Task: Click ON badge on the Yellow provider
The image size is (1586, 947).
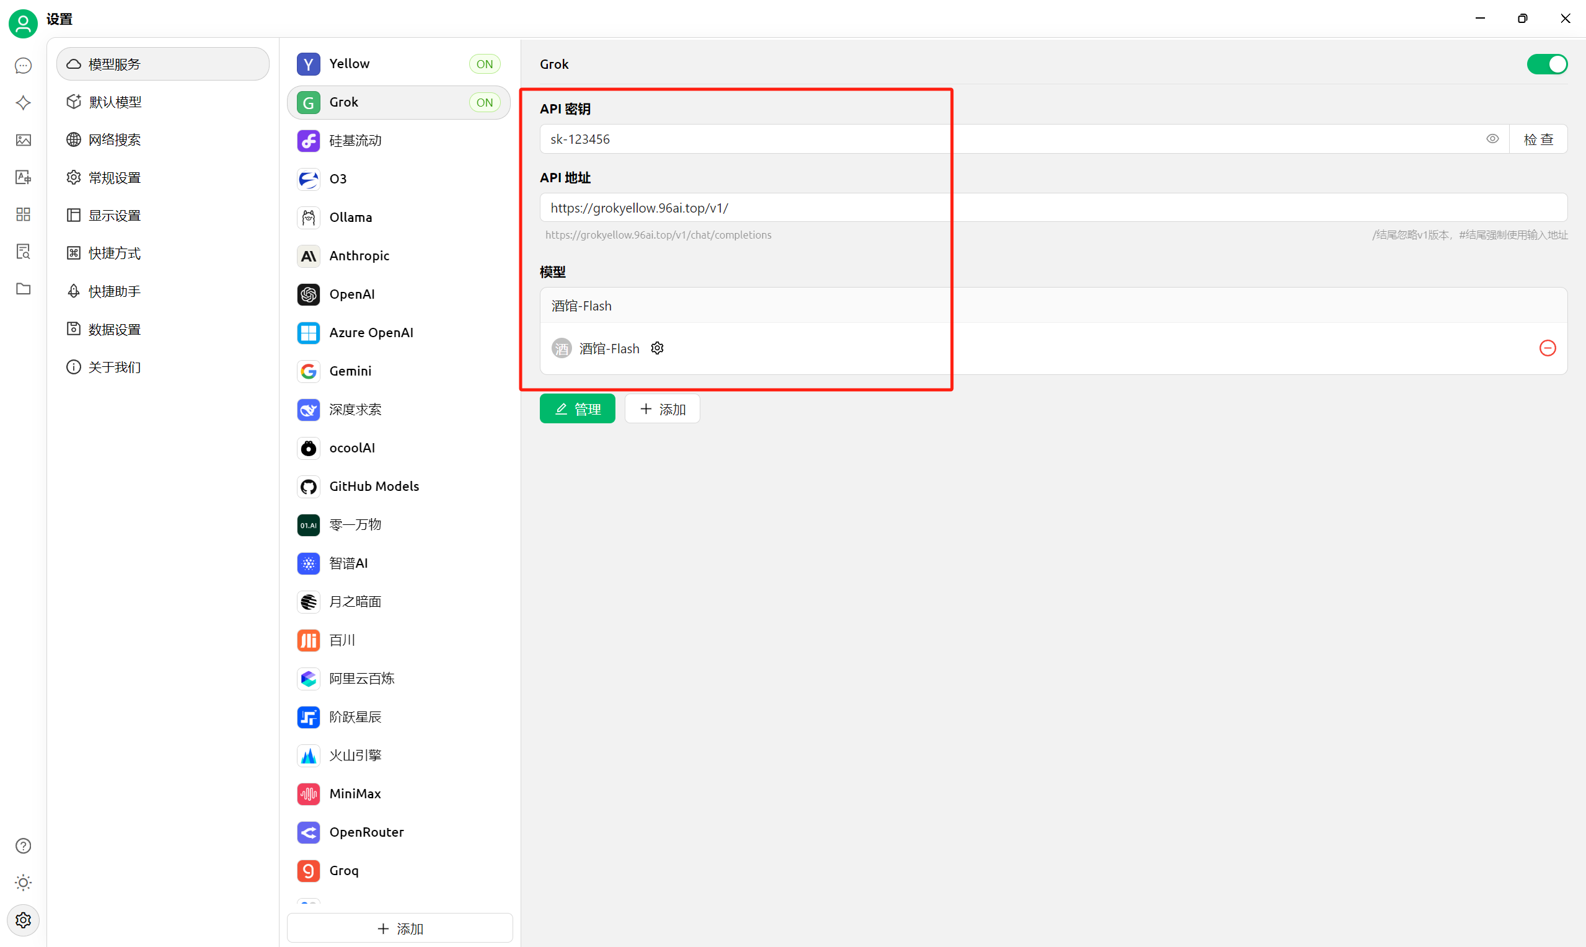Action: click(x=484, y=64)
